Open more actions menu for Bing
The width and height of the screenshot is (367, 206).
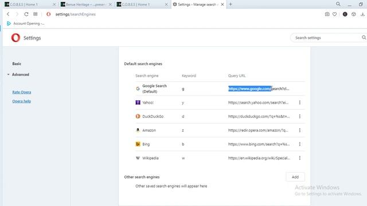tap(299, 144)
